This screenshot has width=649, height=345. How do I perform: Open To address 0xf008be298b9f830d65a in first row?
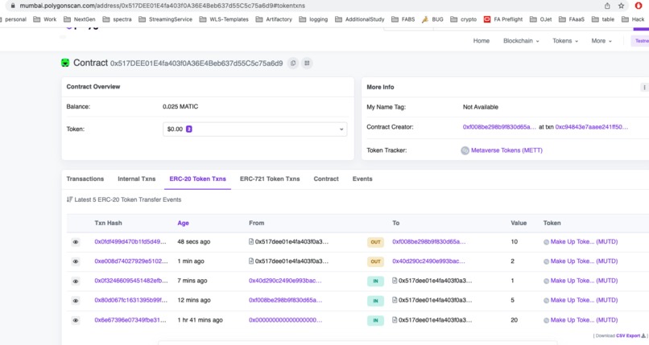[429, 242]
